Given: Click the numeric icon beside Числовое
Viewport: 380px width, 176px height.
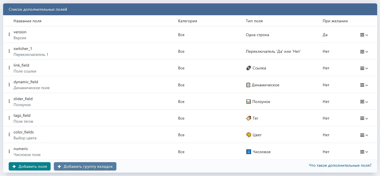Looking at the screenshot, I should coord(248,152).
